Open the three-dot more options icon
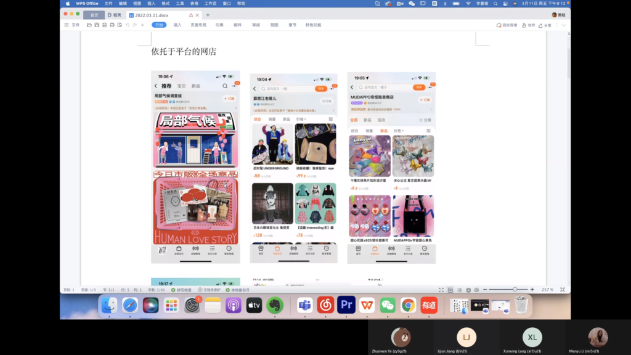The image size is (631, 355). pos(557,25)
